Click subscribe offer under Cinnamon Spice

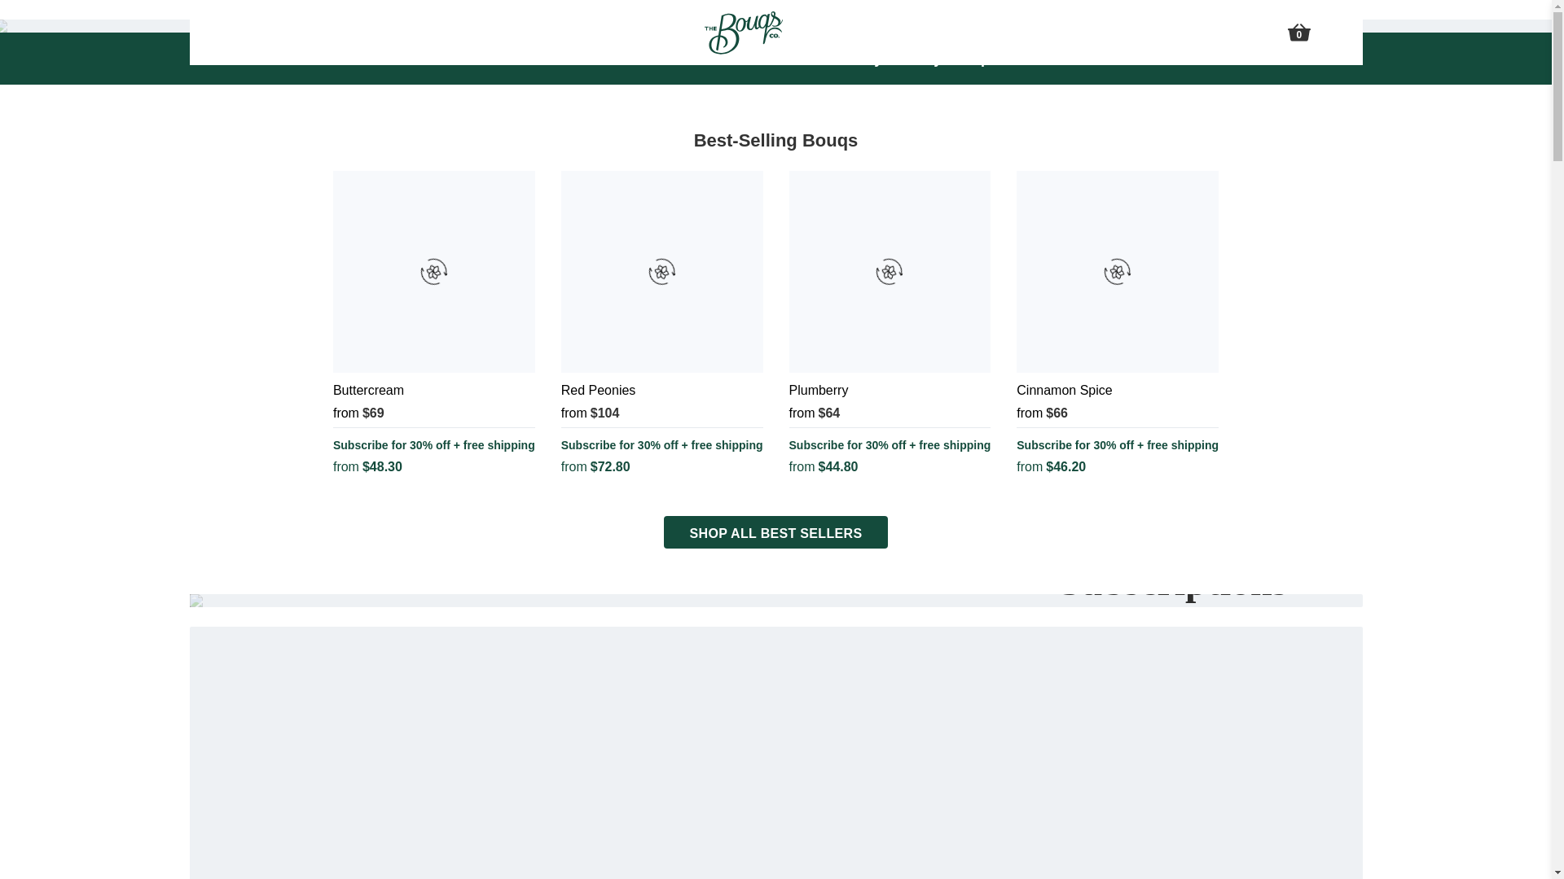tap(1118, 445)
